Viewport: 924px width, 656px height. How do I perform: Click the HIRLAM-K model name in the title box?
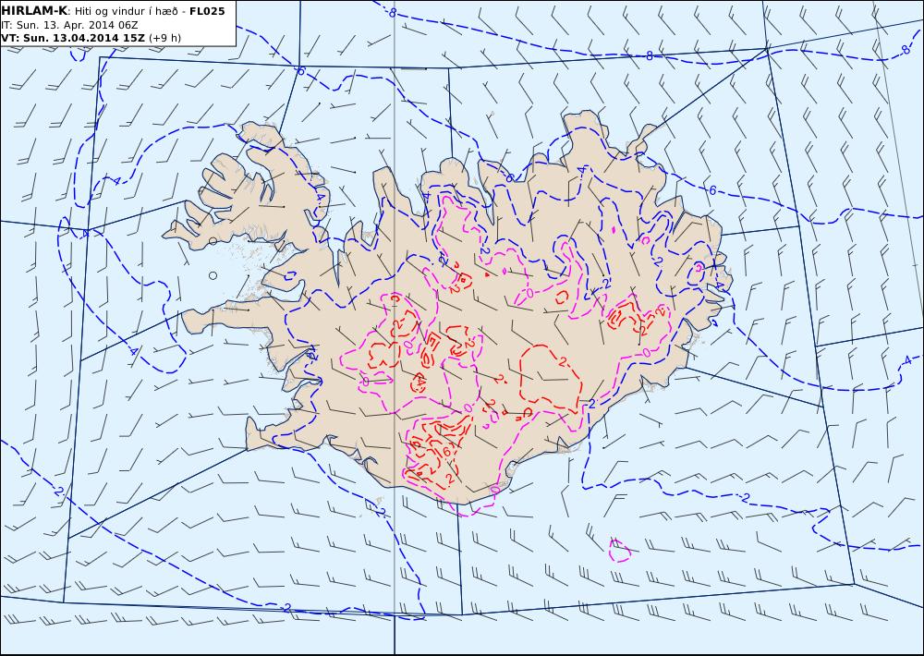(33, 11)
